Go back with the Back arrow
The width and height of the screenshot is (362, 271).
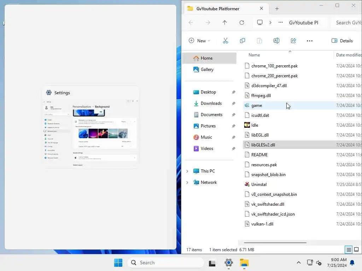[x=191, y=23]
